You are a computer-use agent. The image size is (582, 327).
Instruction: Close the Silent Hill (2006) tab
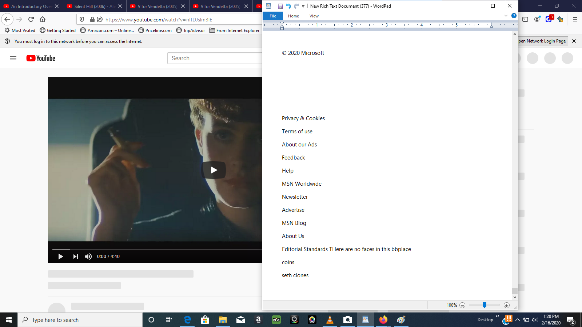(x=120, y=6)
